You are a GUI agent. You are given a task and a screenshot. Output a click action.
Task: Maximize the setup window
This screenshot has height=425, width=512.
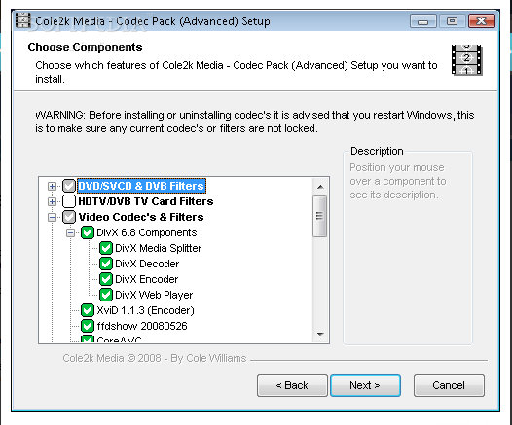tap(452, 21)
